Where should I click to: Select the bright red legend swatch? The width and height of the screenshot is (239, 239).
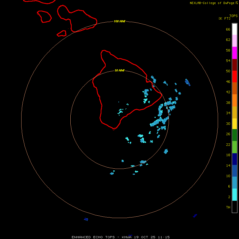234,76
